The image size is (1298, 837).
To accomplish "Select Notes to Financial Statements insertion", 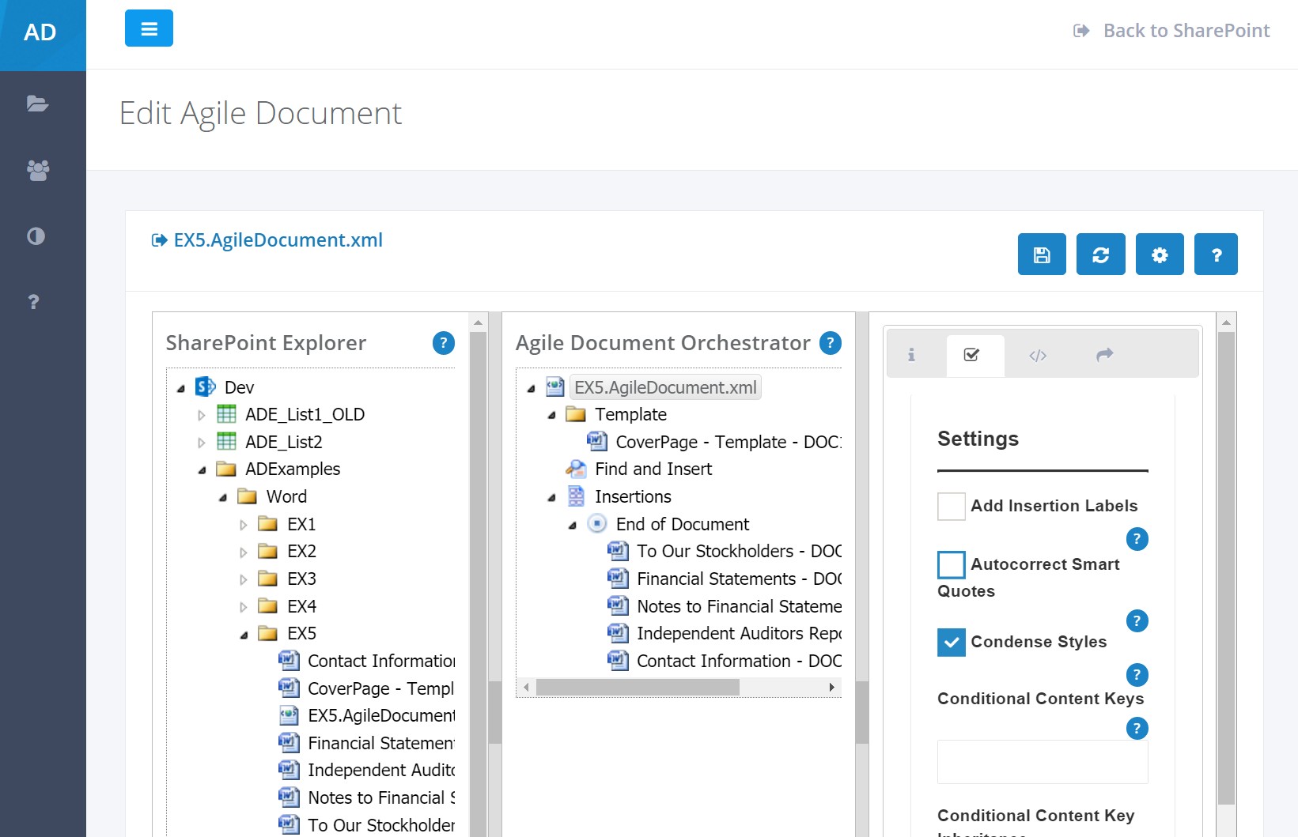I will 739,607.
